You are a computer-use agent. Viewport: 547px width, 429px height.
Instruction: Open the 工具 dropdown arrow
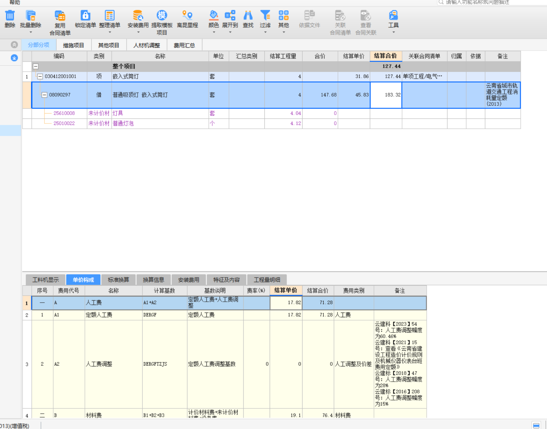coord(394,32)
